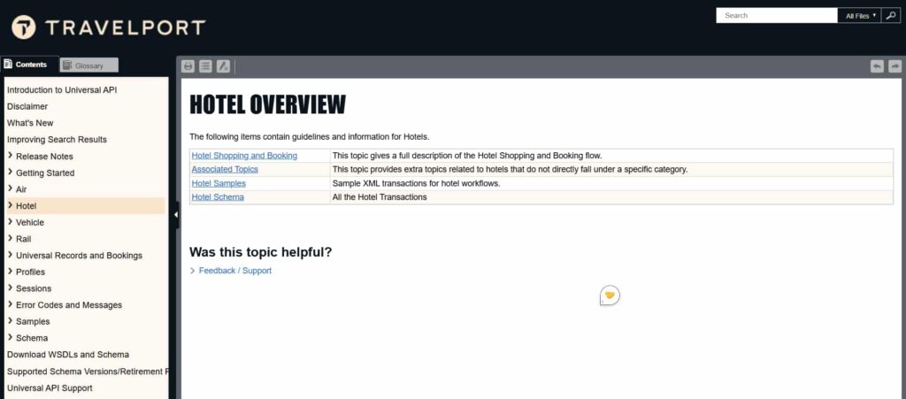Click the handshake chat bubble icon
This screenshot has width=906, height=399.
[x=610, y=295]
